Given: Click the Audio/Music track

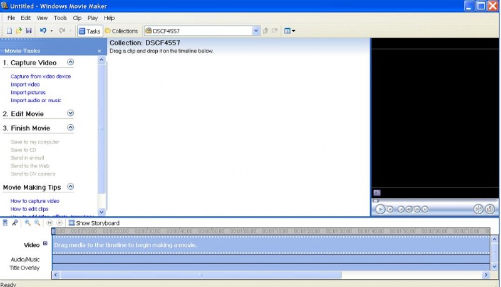Looking at the screenshot, I should point(271,259).
